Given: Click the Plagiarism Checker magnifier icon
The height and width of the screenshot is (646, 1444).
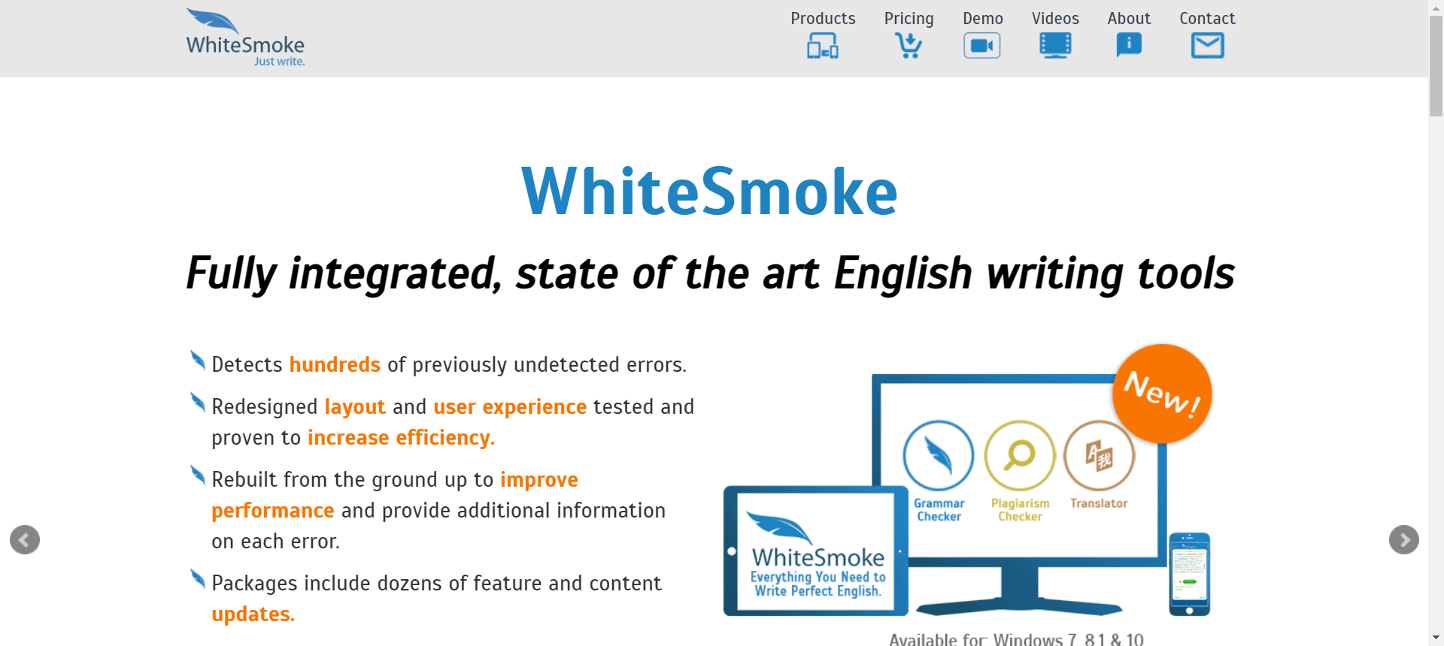Looking at the screenshot, I should tap(1020, 455).
